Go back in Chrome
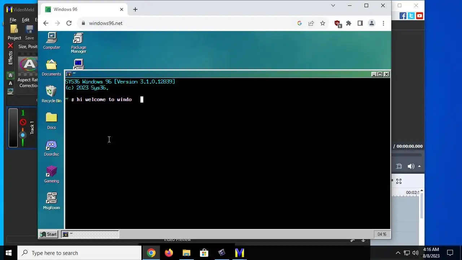The width and height of the screenshot is (462, 260). coord(45,23)
